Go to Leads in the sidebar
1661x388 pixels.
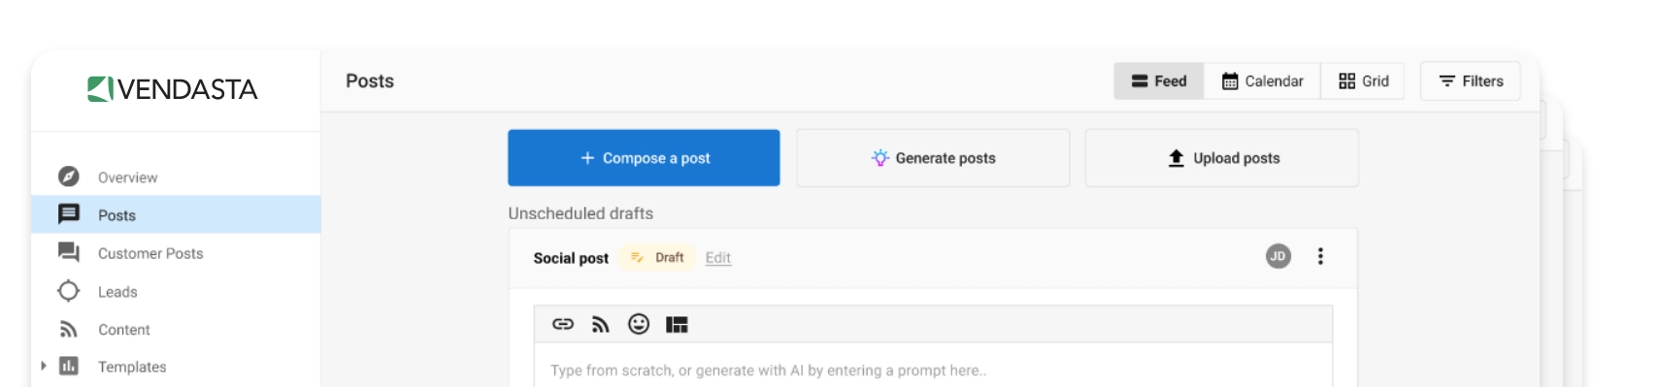tap(117, 292)
